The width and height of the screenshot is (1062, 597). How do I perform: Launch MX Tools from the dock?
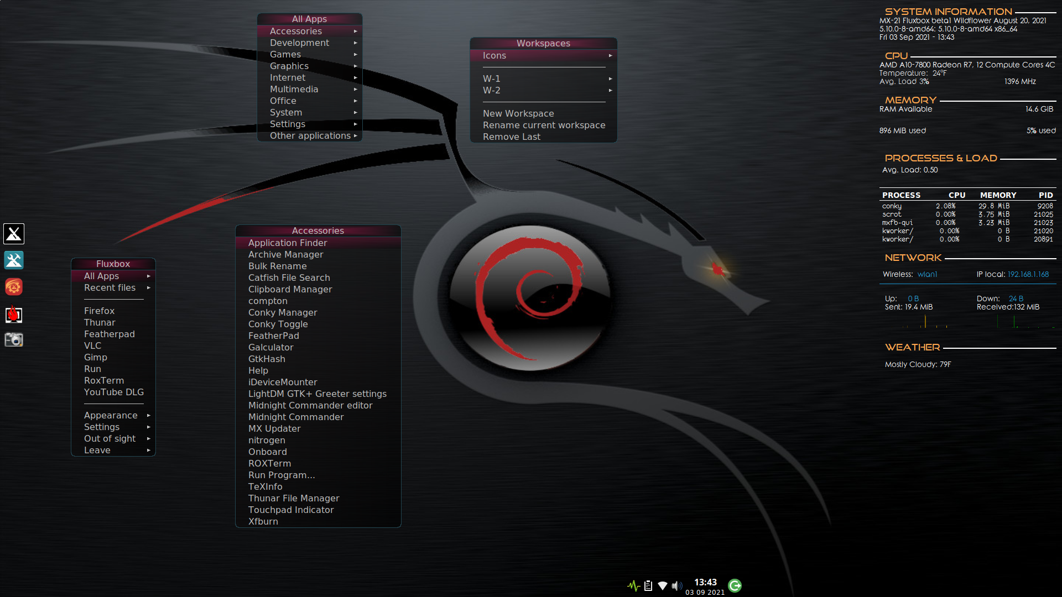click(14, 260)
